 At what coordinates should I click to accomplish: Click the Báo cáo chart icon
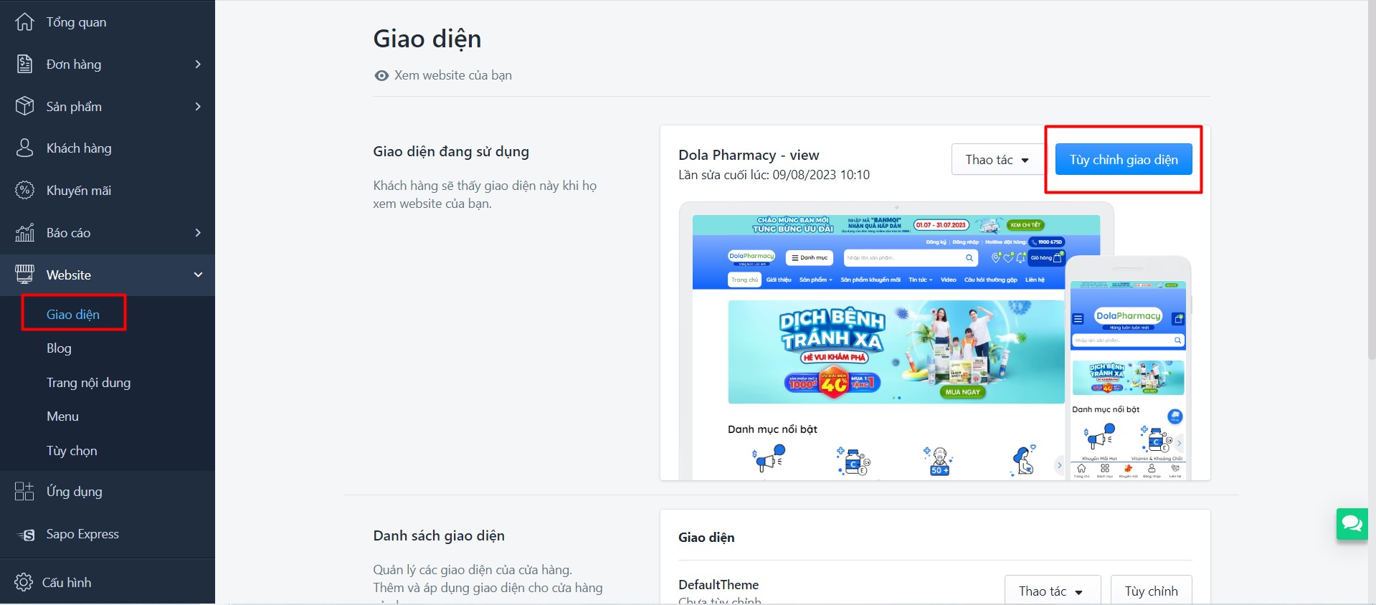click(24, 232)
